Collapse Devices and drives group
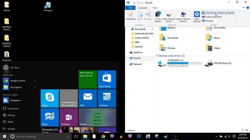Viewport: 250px width, 140px height. pos(156,56)
